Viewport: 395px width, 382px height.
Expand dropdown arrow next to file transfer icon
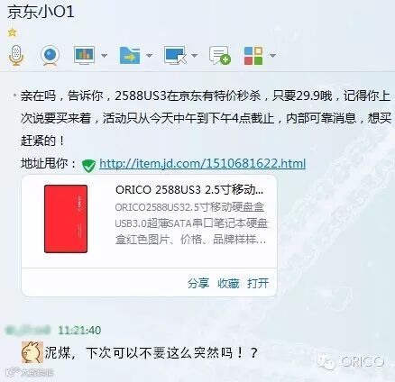(x=149, y=56)
